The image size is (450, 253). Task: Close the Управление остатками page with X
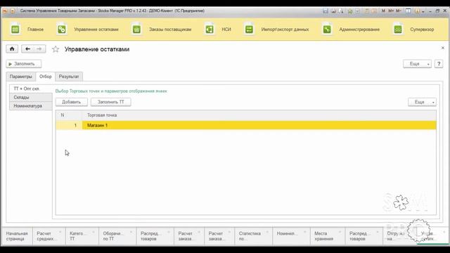(x=442, y=48)
